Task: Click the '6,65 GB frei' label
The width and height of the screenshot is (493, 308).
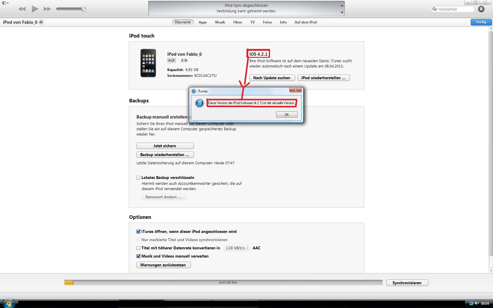Action: pos(228,282)
